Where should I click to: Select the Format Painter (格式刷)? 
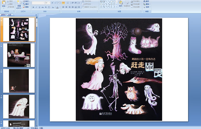tap(11, 7)
